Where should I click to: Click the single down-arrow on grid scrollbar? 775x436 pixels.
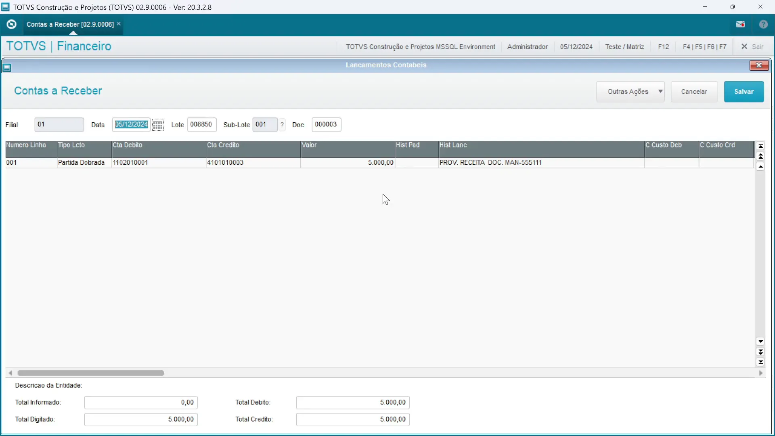761,342
